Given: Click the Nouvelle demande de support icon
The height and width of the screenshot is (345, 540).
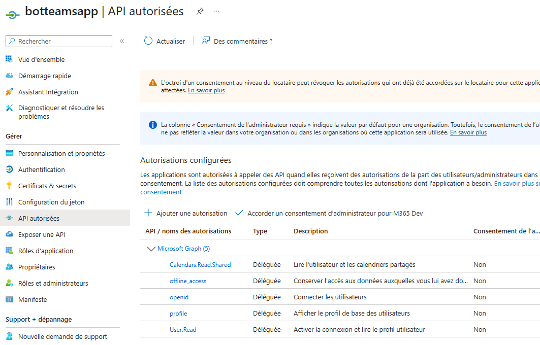Looking at the screenshot, I should coord(9,336).
